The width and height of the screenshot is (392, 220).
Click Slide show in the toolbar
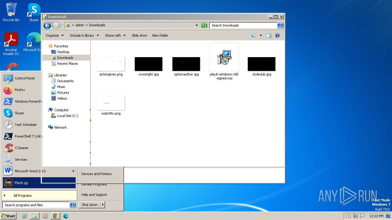(x=139, y=35)
